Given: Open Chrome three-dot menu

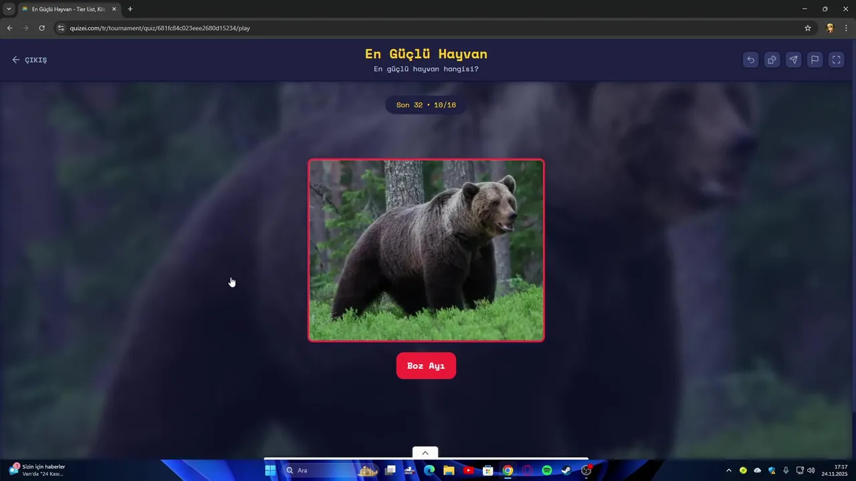Looking at the screenshot, I should [846, 28].
